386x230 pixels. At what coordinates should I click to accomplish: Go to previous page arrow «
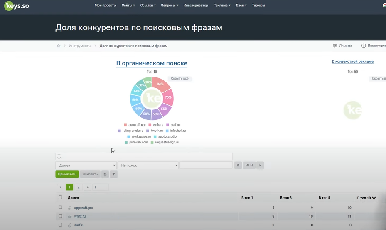point(61,187)
